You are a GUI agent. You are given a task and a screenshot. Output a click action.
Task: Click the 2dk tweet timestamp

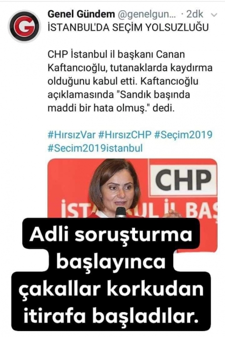coord(195,14)
